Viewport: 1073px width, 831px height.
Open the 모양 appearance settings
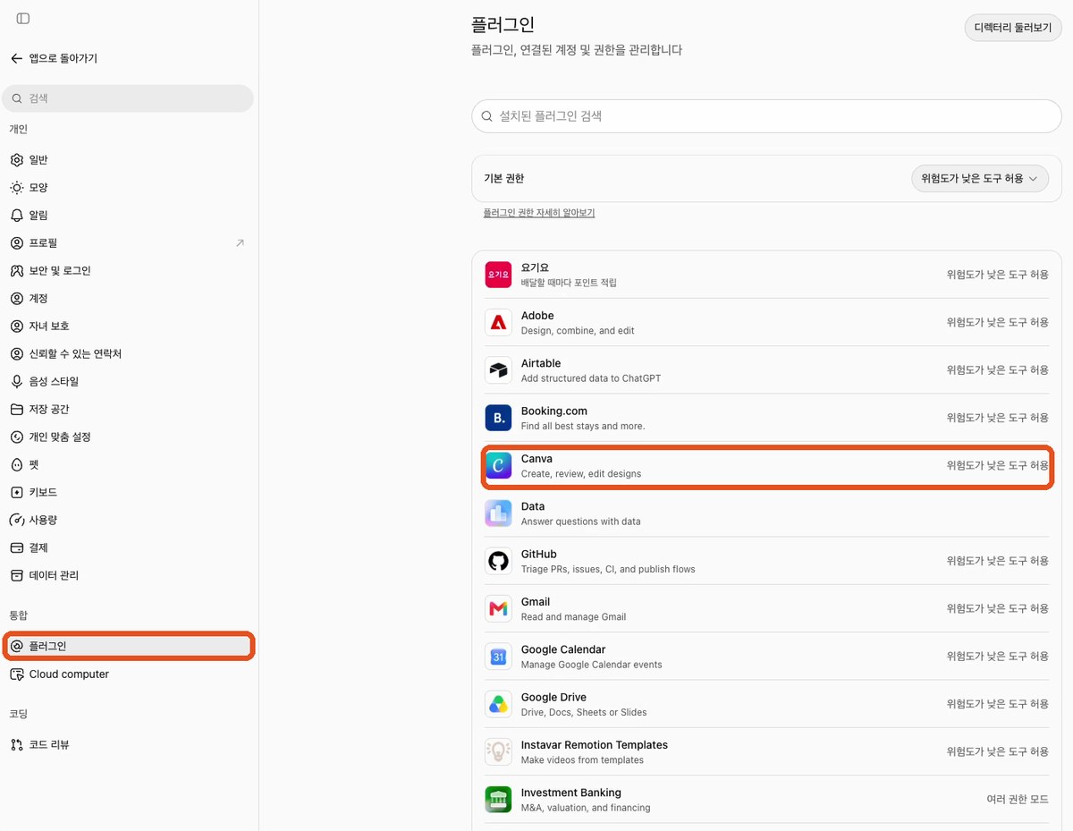[x=129, y=188]
